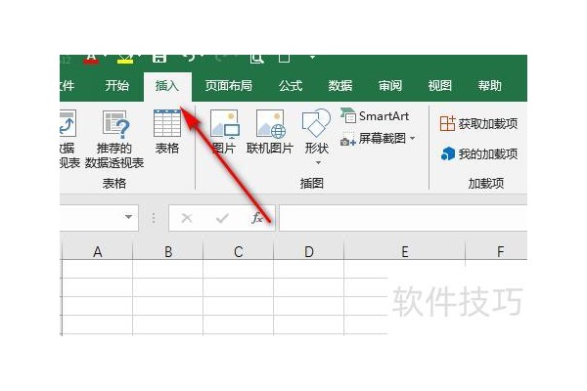The width and height of the screenshot is (587, 391).
Task: Select column E header
Action: 405,251
